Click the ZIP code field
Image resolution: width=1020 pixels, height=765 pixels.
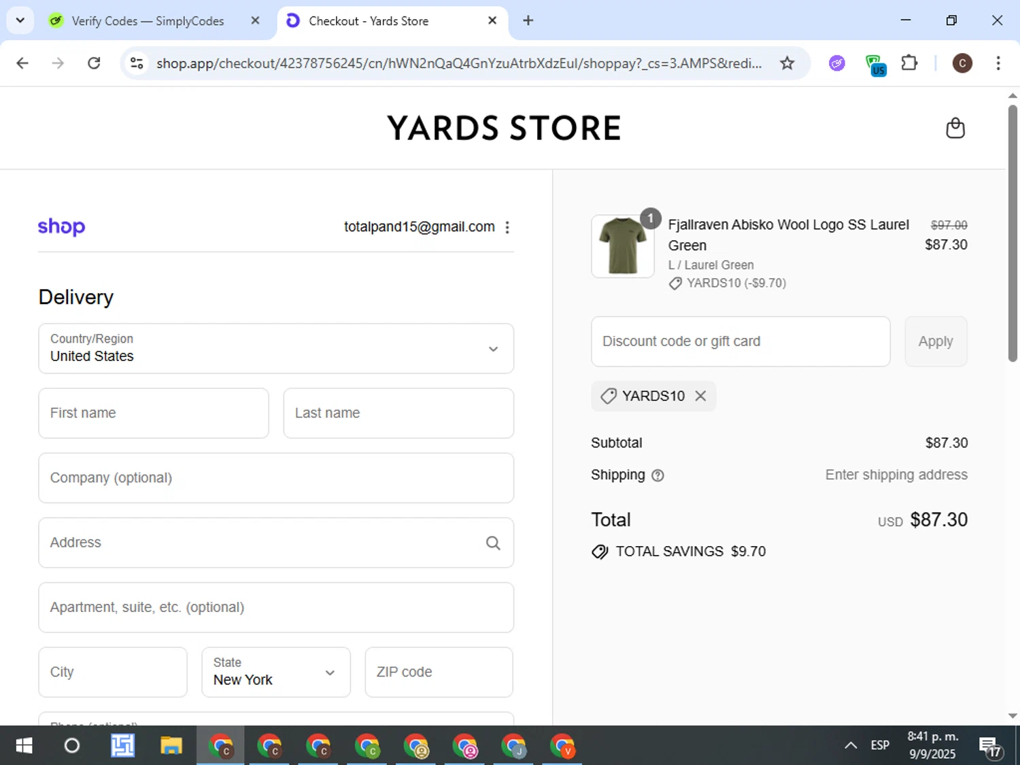coord(439,672)
